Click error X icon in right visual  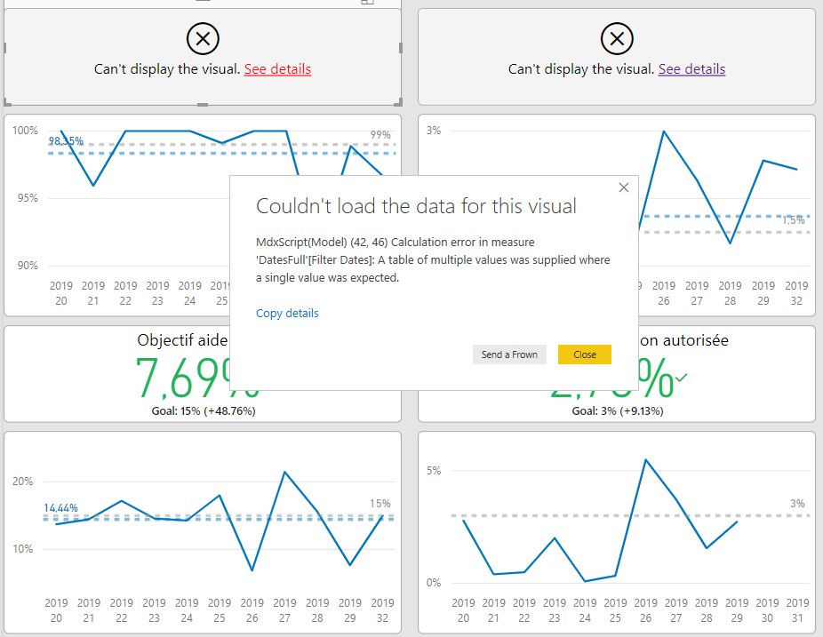[x=617, y=39]
